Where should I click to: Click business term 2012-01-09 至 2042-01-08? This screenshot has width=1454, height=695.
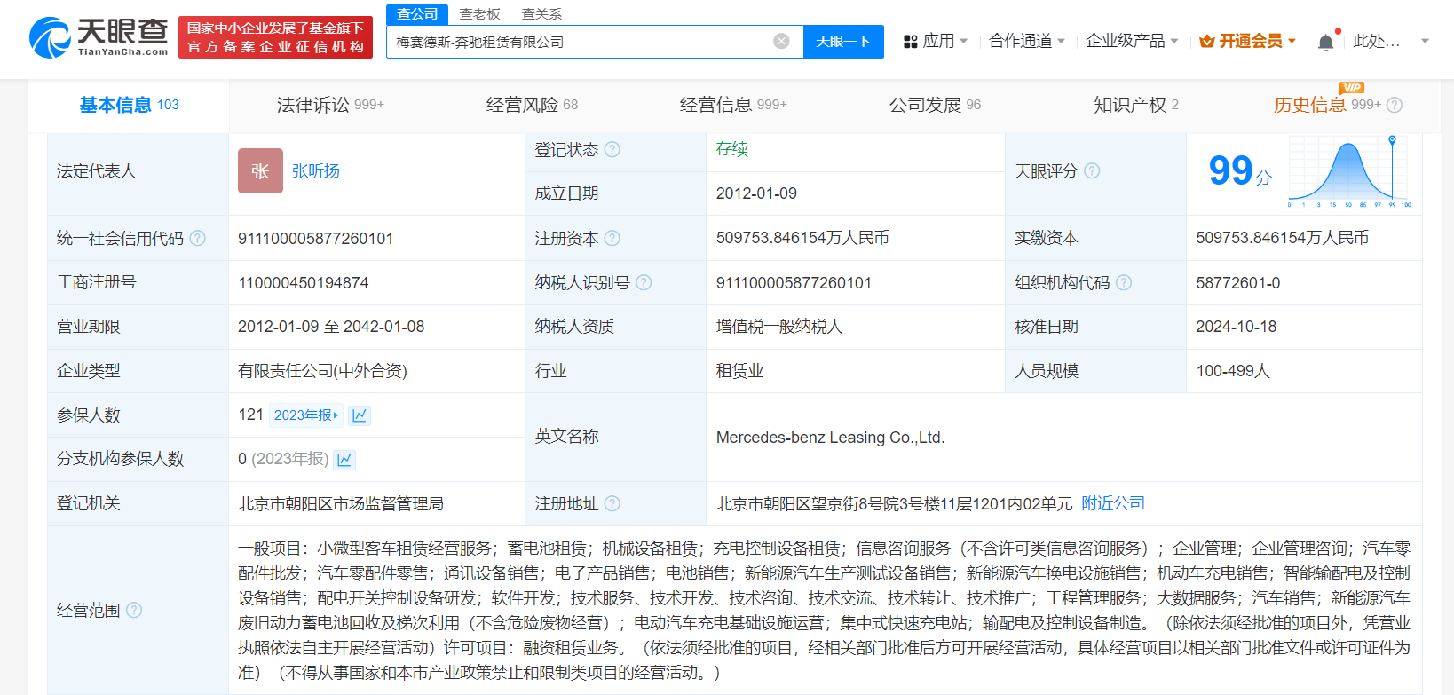click(x=331, y=327)
